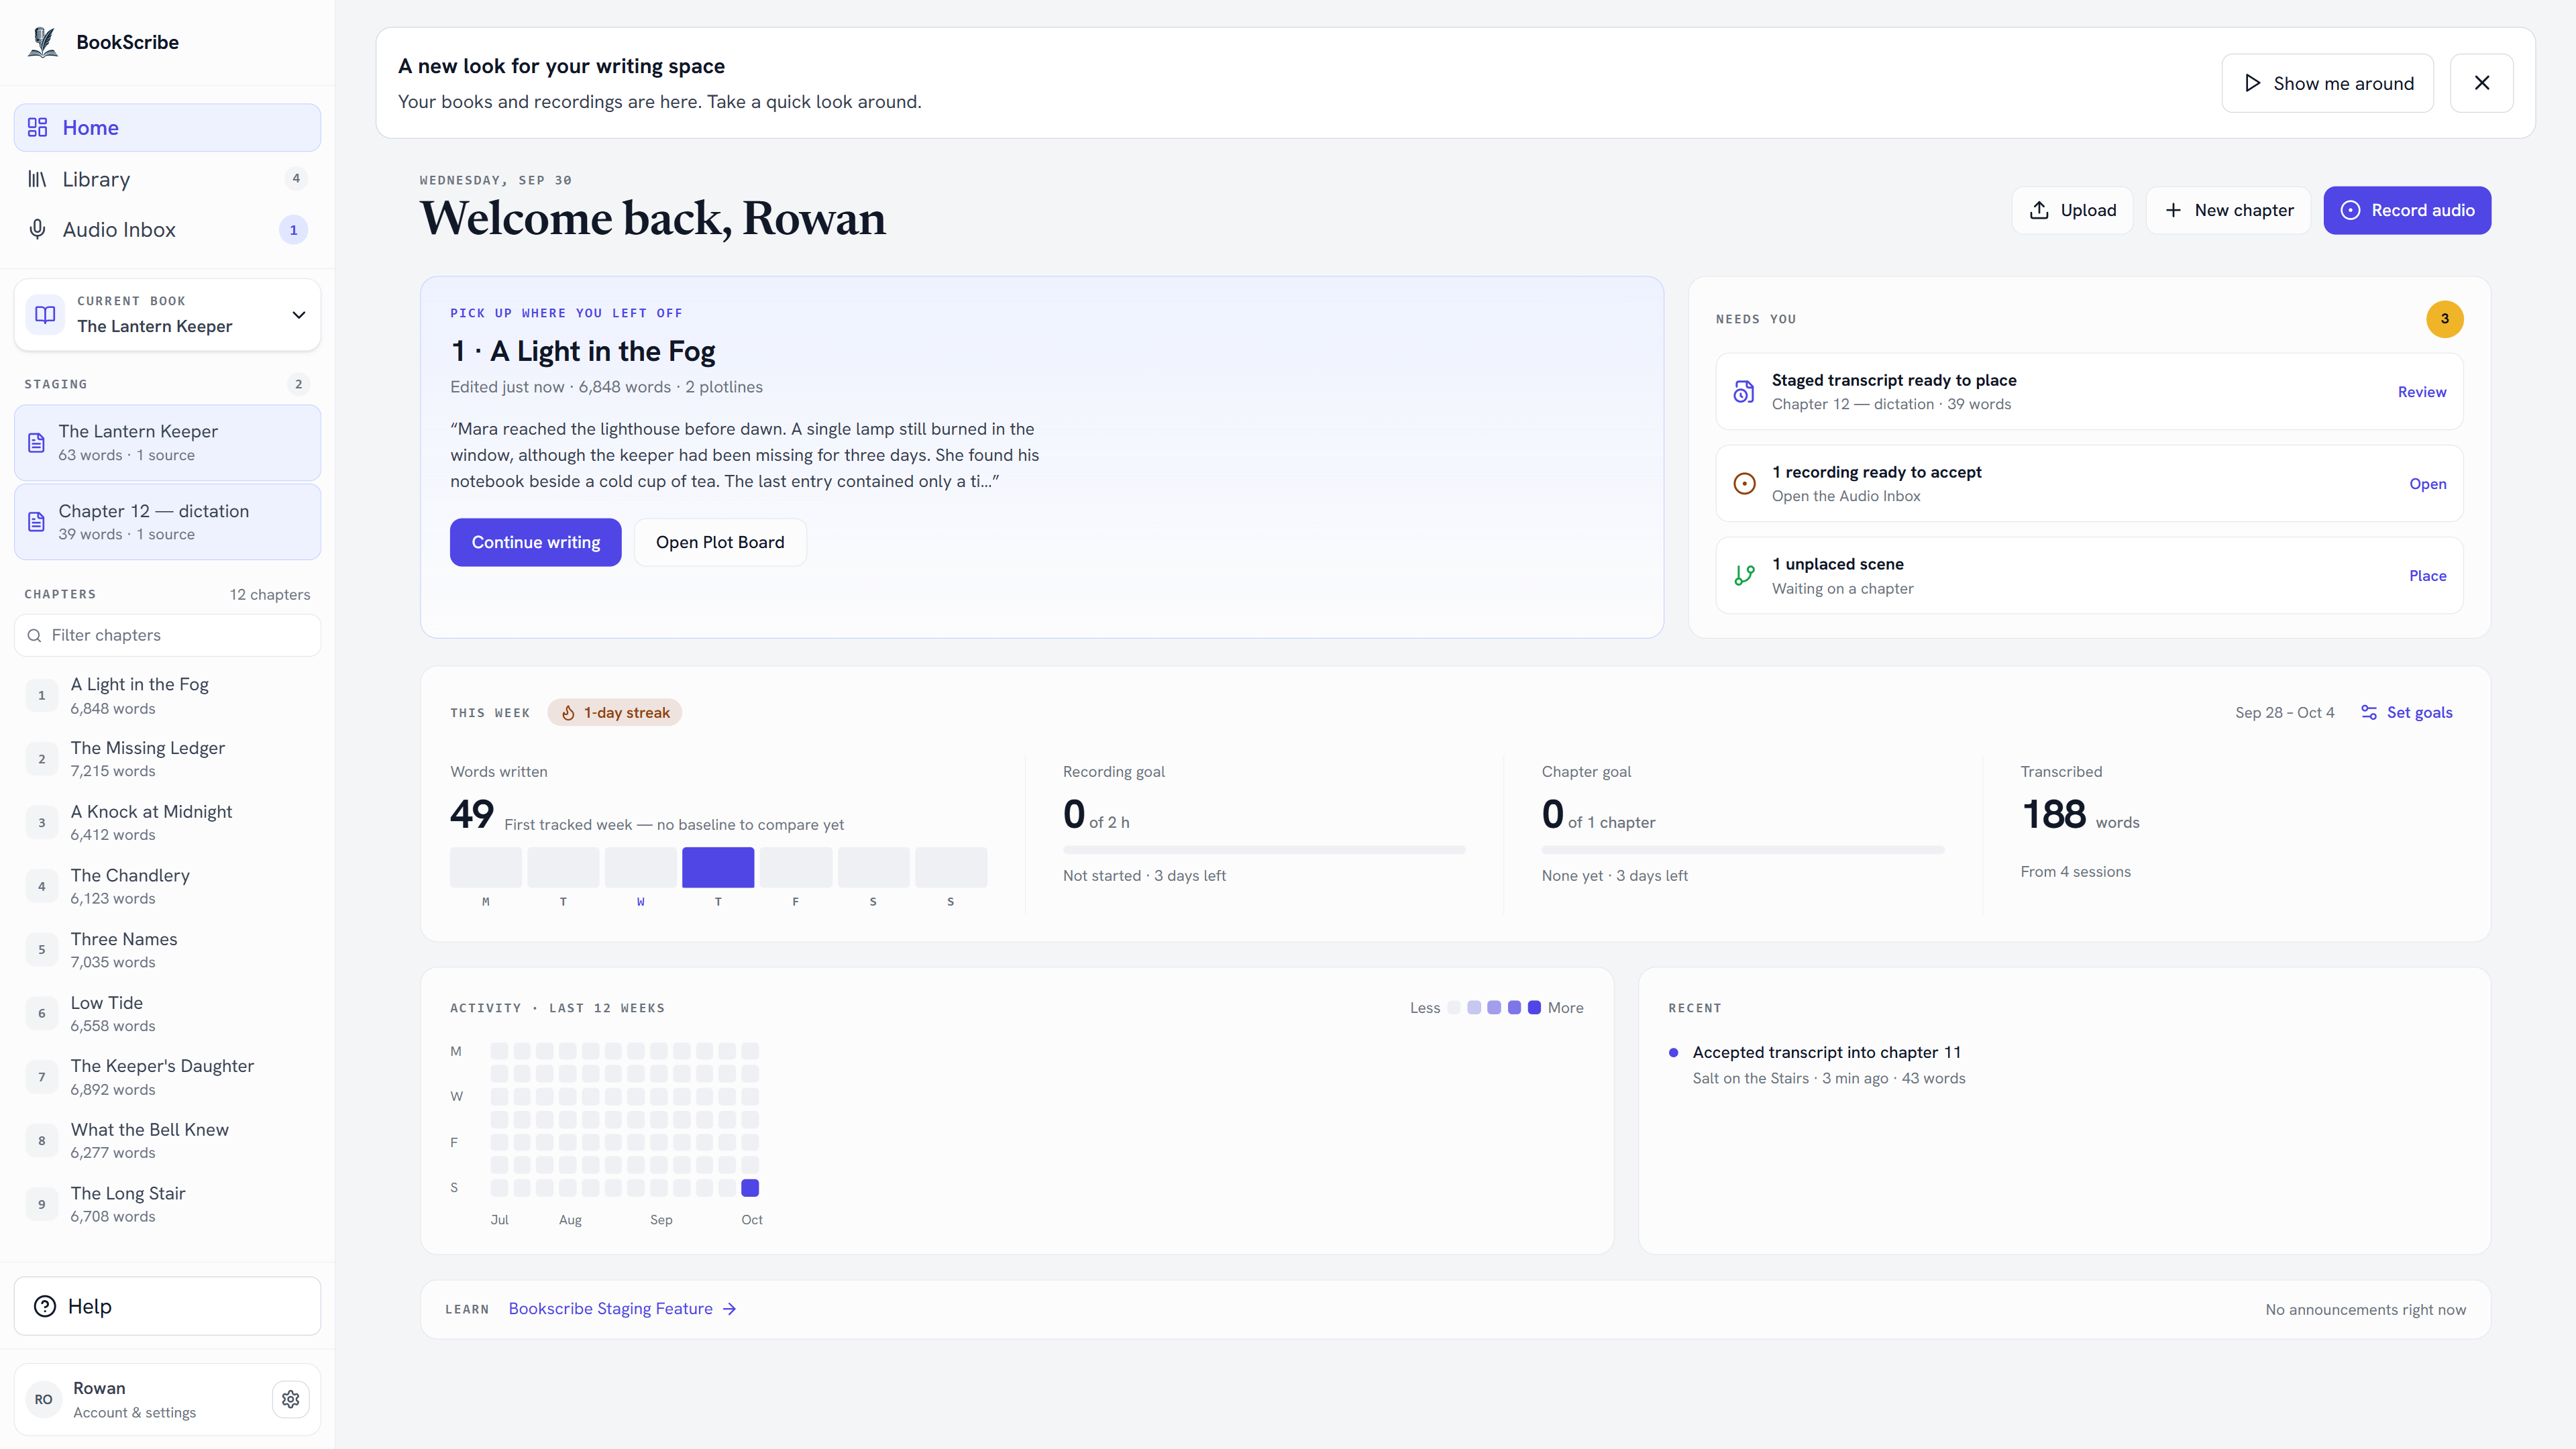Open Plot Board
The width and height of the screenshot is (2576, 1449).
pos(720,542)
